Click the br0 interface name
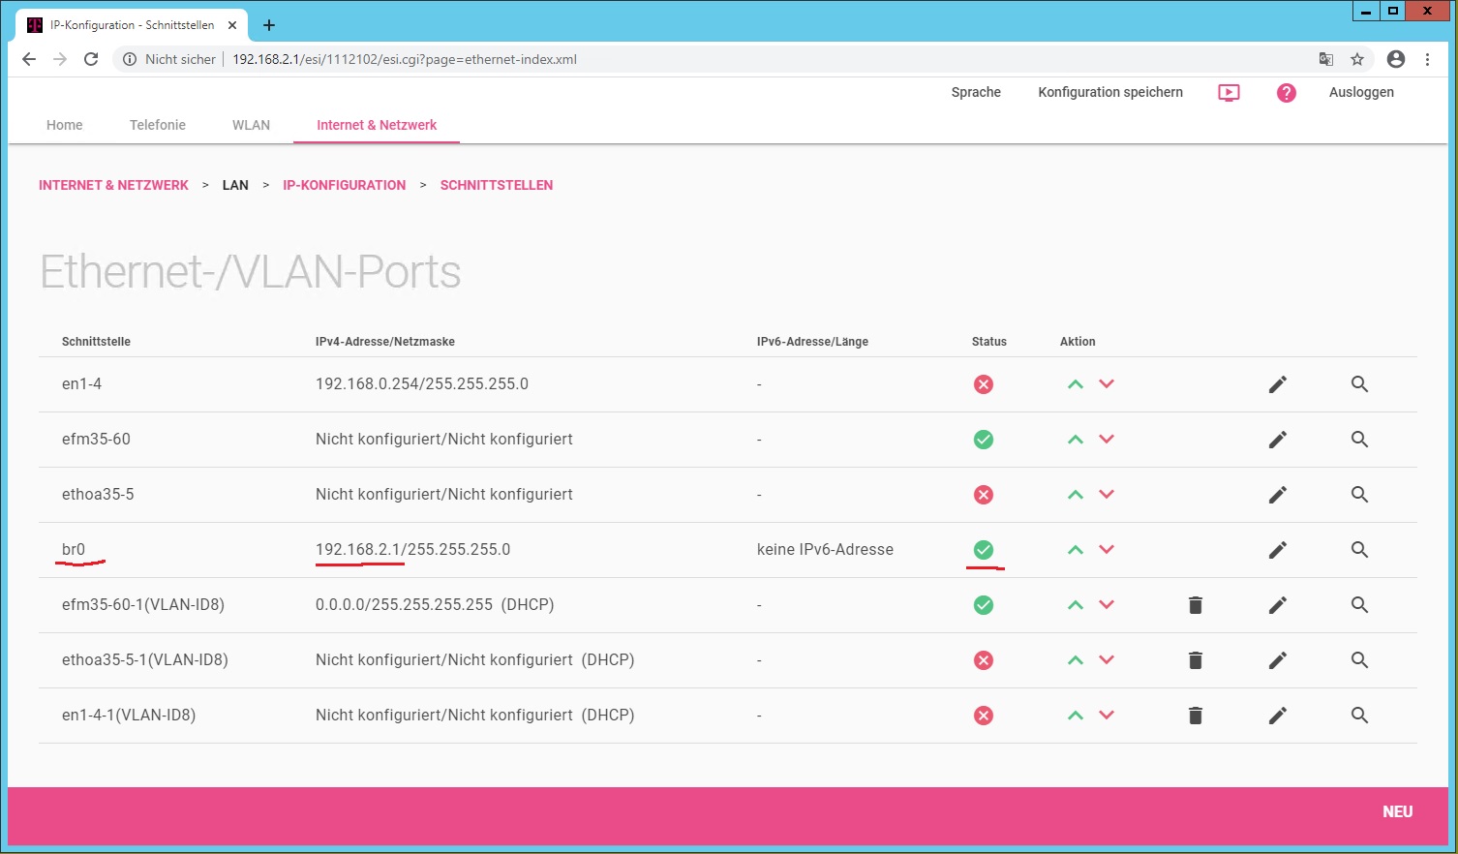 click(x=74, y=549)
